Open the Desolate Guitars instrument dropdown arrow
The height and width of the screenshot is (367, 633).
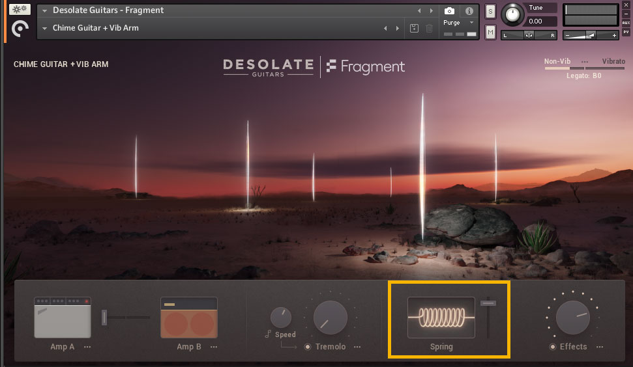tap(44, 11)
